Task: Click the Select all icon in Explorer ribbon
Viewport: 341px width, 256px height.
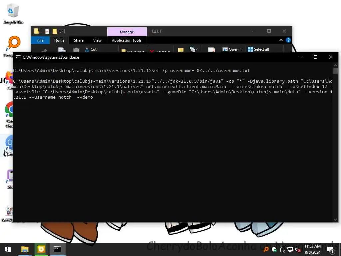Action: tap(250, 49)
